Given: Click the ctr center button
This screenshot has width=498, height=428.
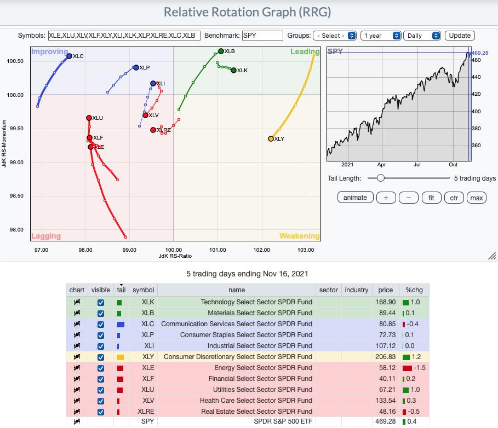Looking at the screenshot, I should point(454,198).
